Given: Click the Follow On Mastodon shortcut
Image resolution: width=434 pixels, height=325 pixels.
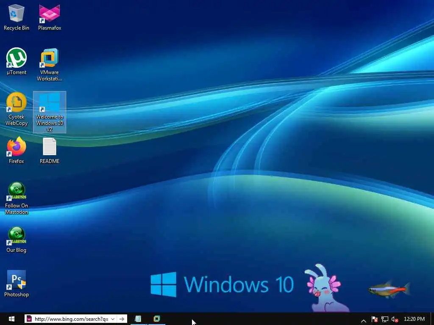Looking at the screenshot, I should tap(17, 198).
